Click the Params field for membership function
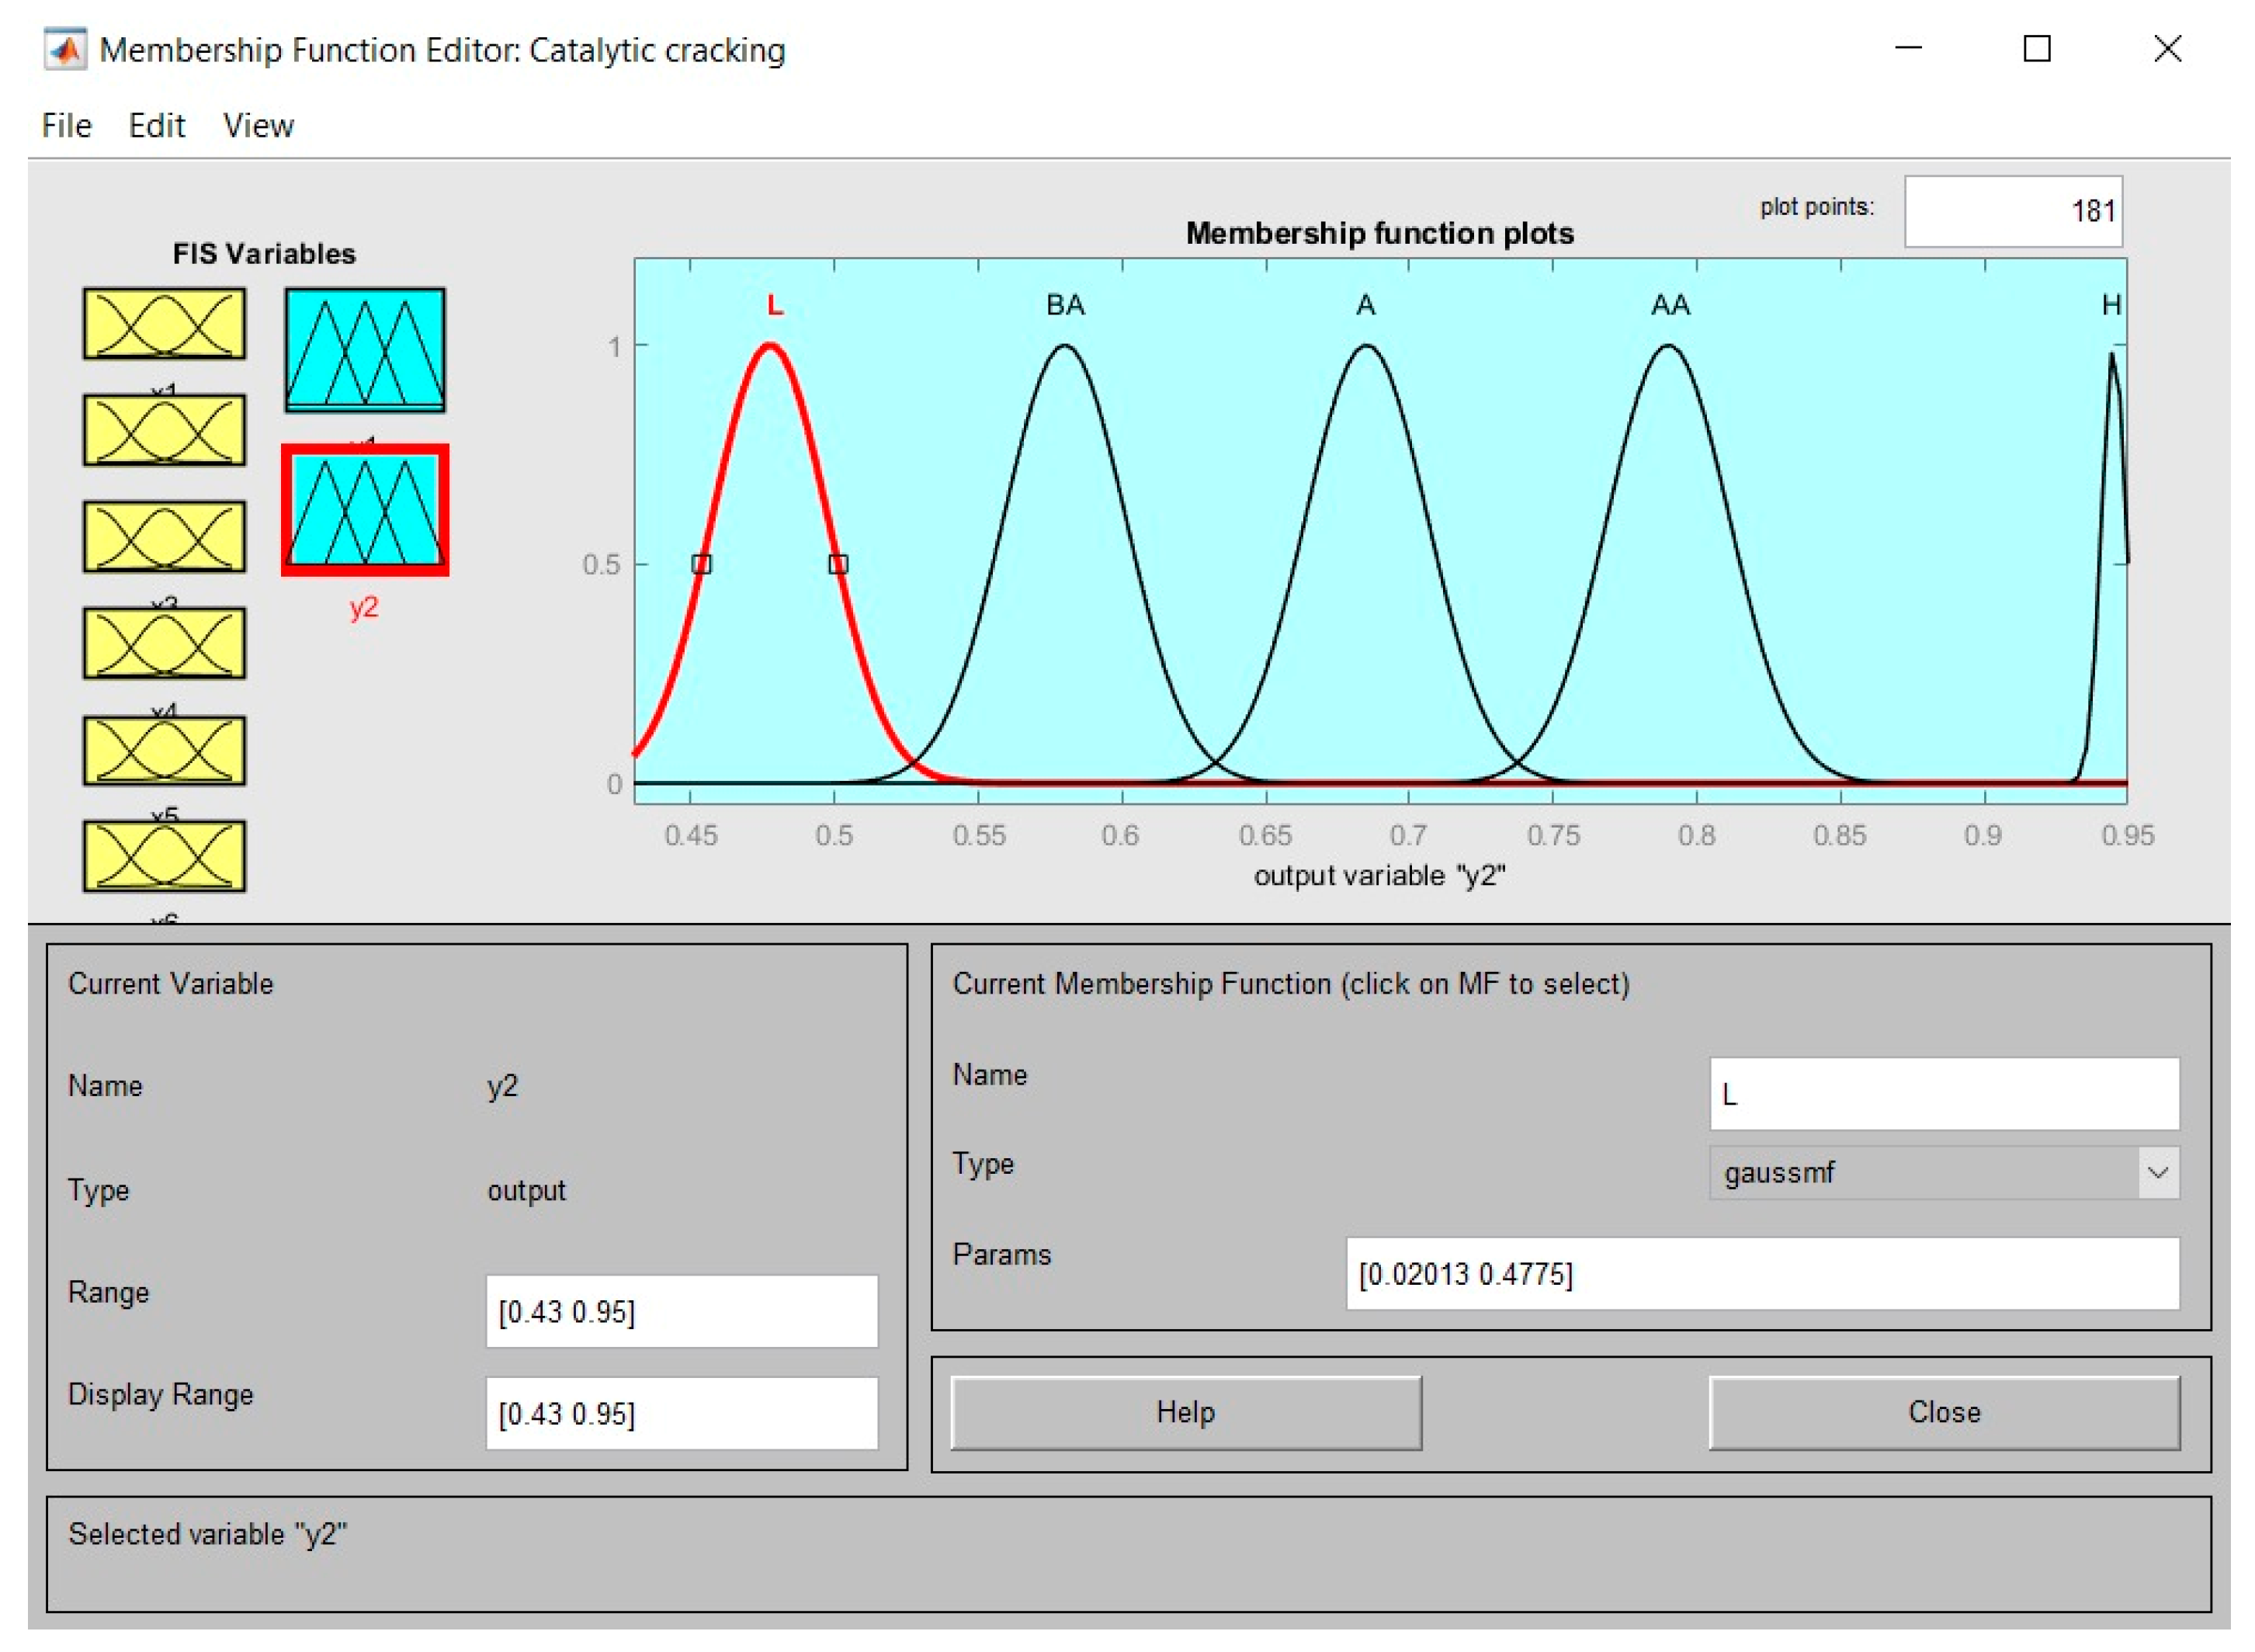This screenshot has width=2255, height=1652. coord(1761,1273)
